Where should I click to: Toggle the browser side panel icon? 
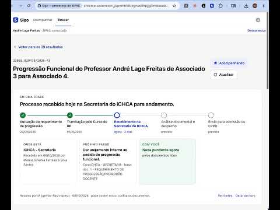click(x=233, y=6)
